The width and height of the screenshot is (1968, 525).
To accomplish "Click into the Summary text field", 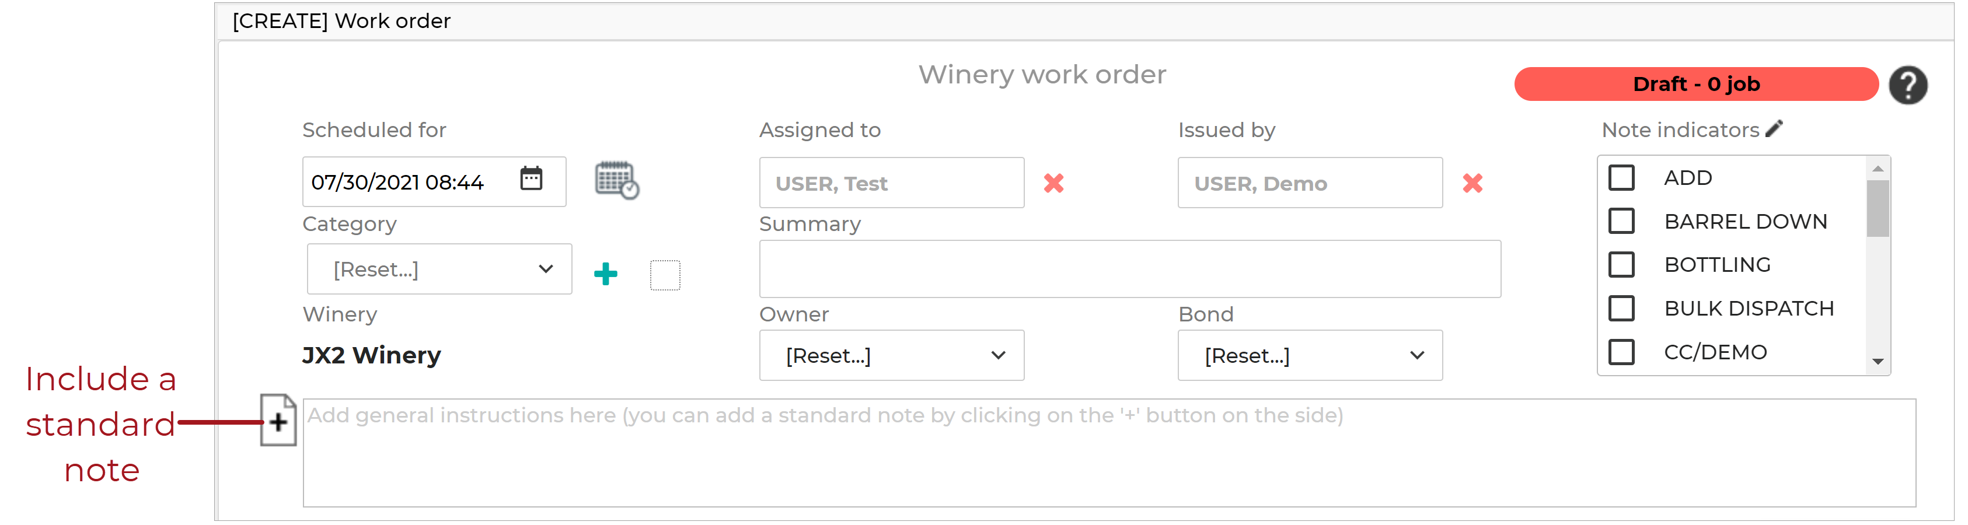I will click(x=1129, y=268).
